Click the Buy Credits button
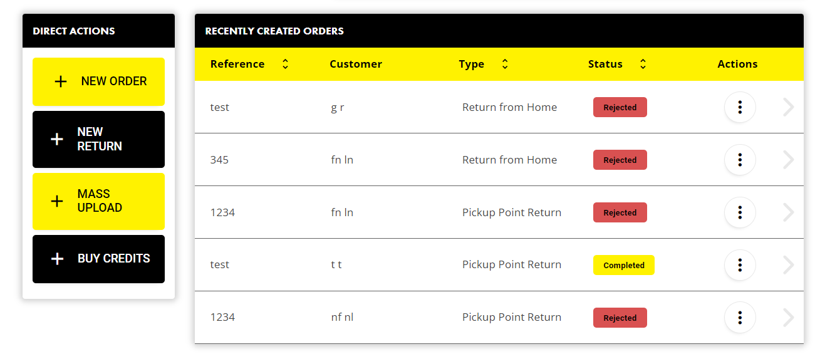The image size is (815, 354). 98,259
